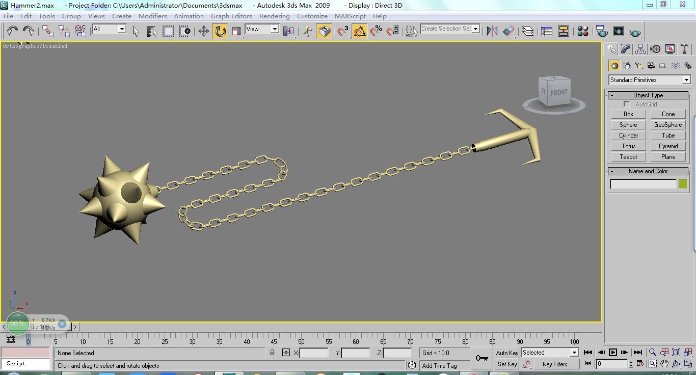Open the Schematic View icon
The width and height of the screenshot is (696, 375).
click(x=563, y=31)
